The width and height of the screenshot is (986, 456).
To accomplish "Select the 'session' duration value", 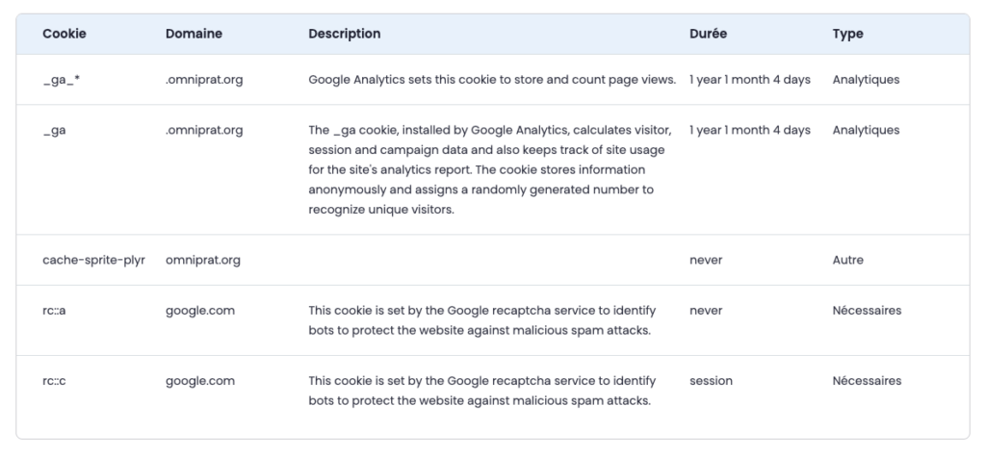I will pos(711,381).
